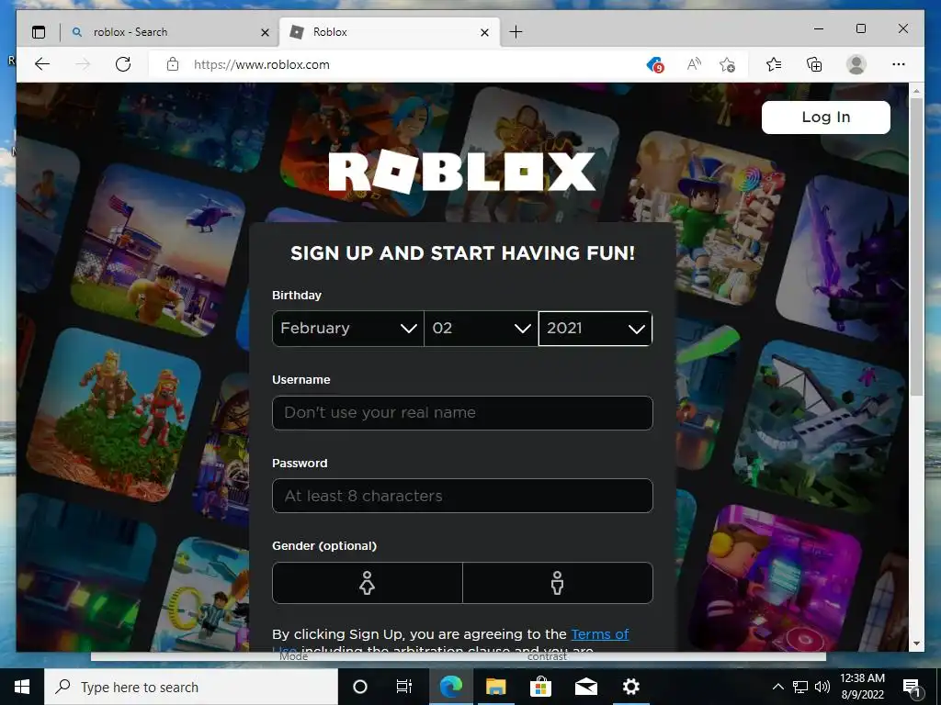Image resolution: width=941 pixels, height=705 pixels.
Task: Click the Log In button
Action: (826, 117)
